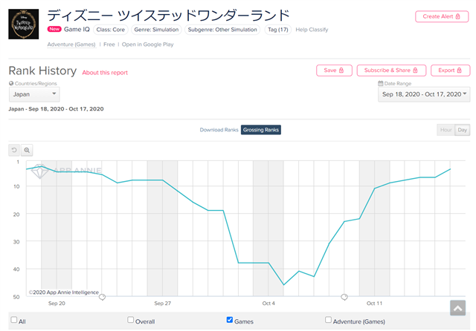The image size is (476, 331).
Task: Click the lock icon on Save
Action: (341, 71)
